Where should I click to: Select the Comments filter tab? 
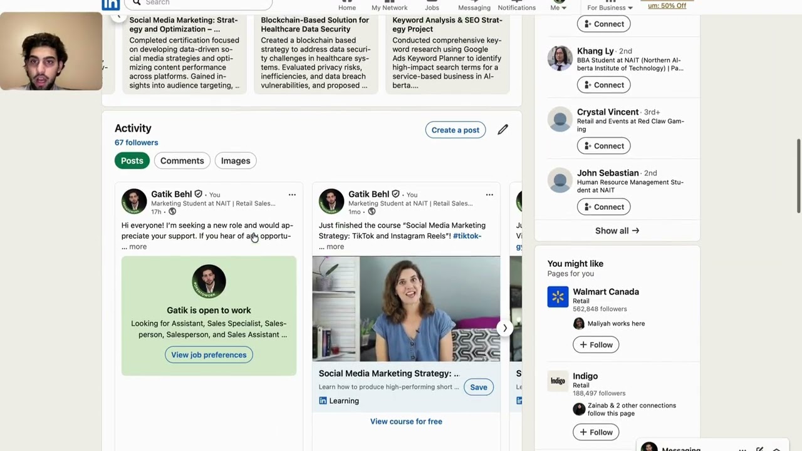coord(182,161)
